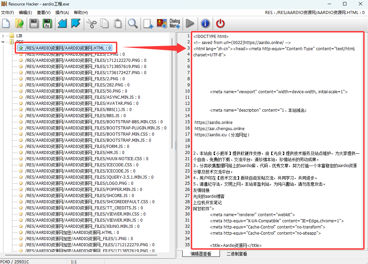Save the file using the gray floppy icon
Viewport: 368px width, 264px height.
point(34,24)
